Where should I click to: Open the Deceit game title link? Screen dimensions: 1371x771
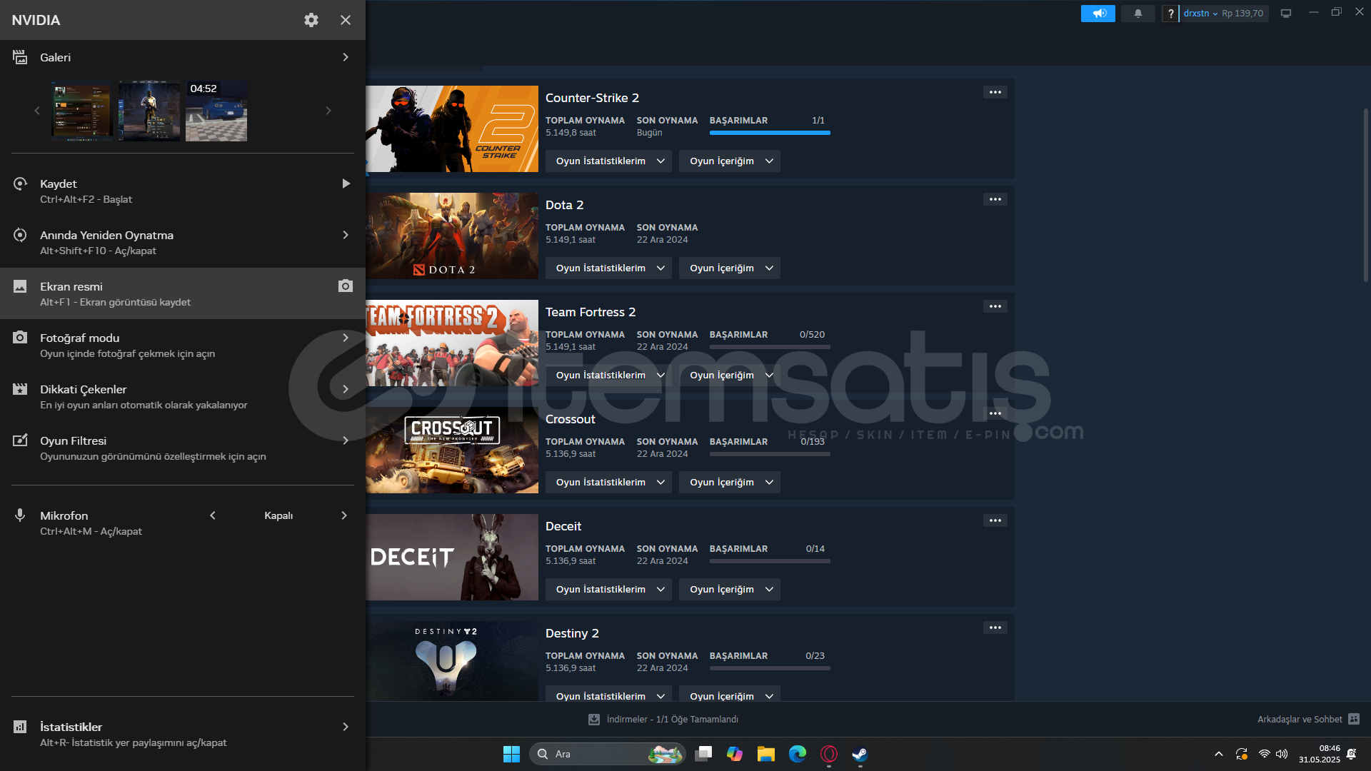[x=563, y=526]
